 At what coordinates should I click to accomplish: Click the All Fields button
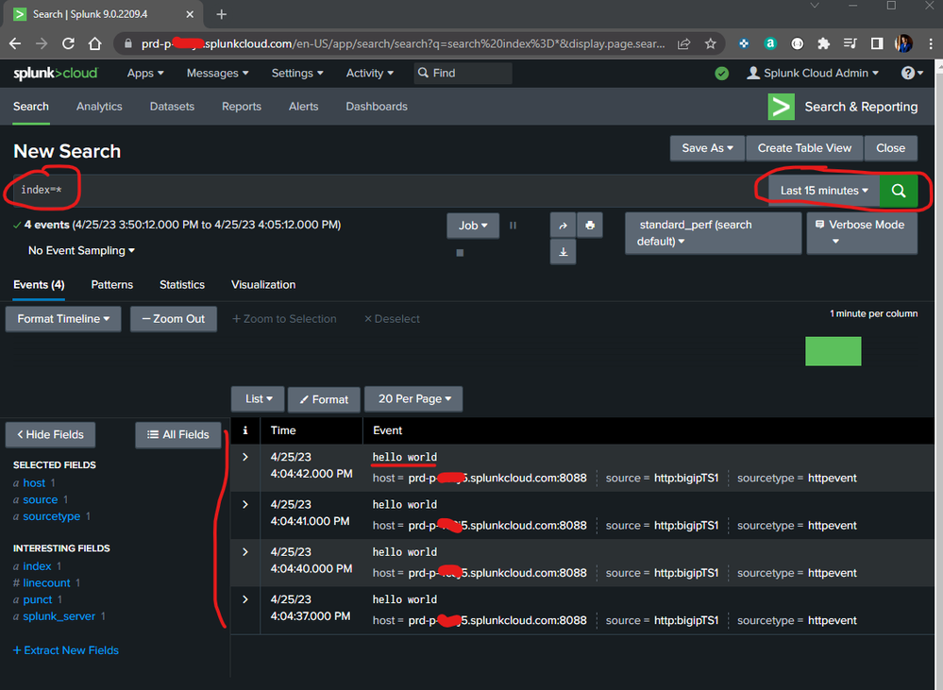click(x=178, y=434)
